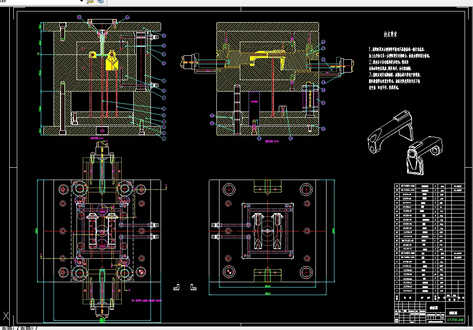Select the STJ781-000 drawing number in title block
This screenshot has width=473, height=330.
point(455,320)
